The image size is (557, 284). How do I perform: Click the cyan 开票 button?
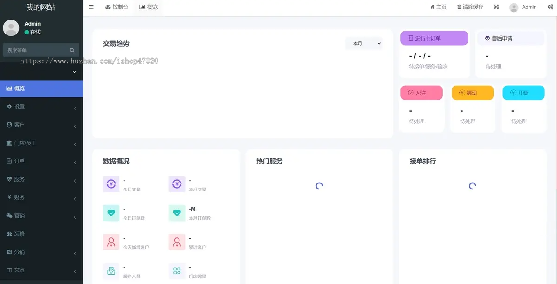coord(523,93)
